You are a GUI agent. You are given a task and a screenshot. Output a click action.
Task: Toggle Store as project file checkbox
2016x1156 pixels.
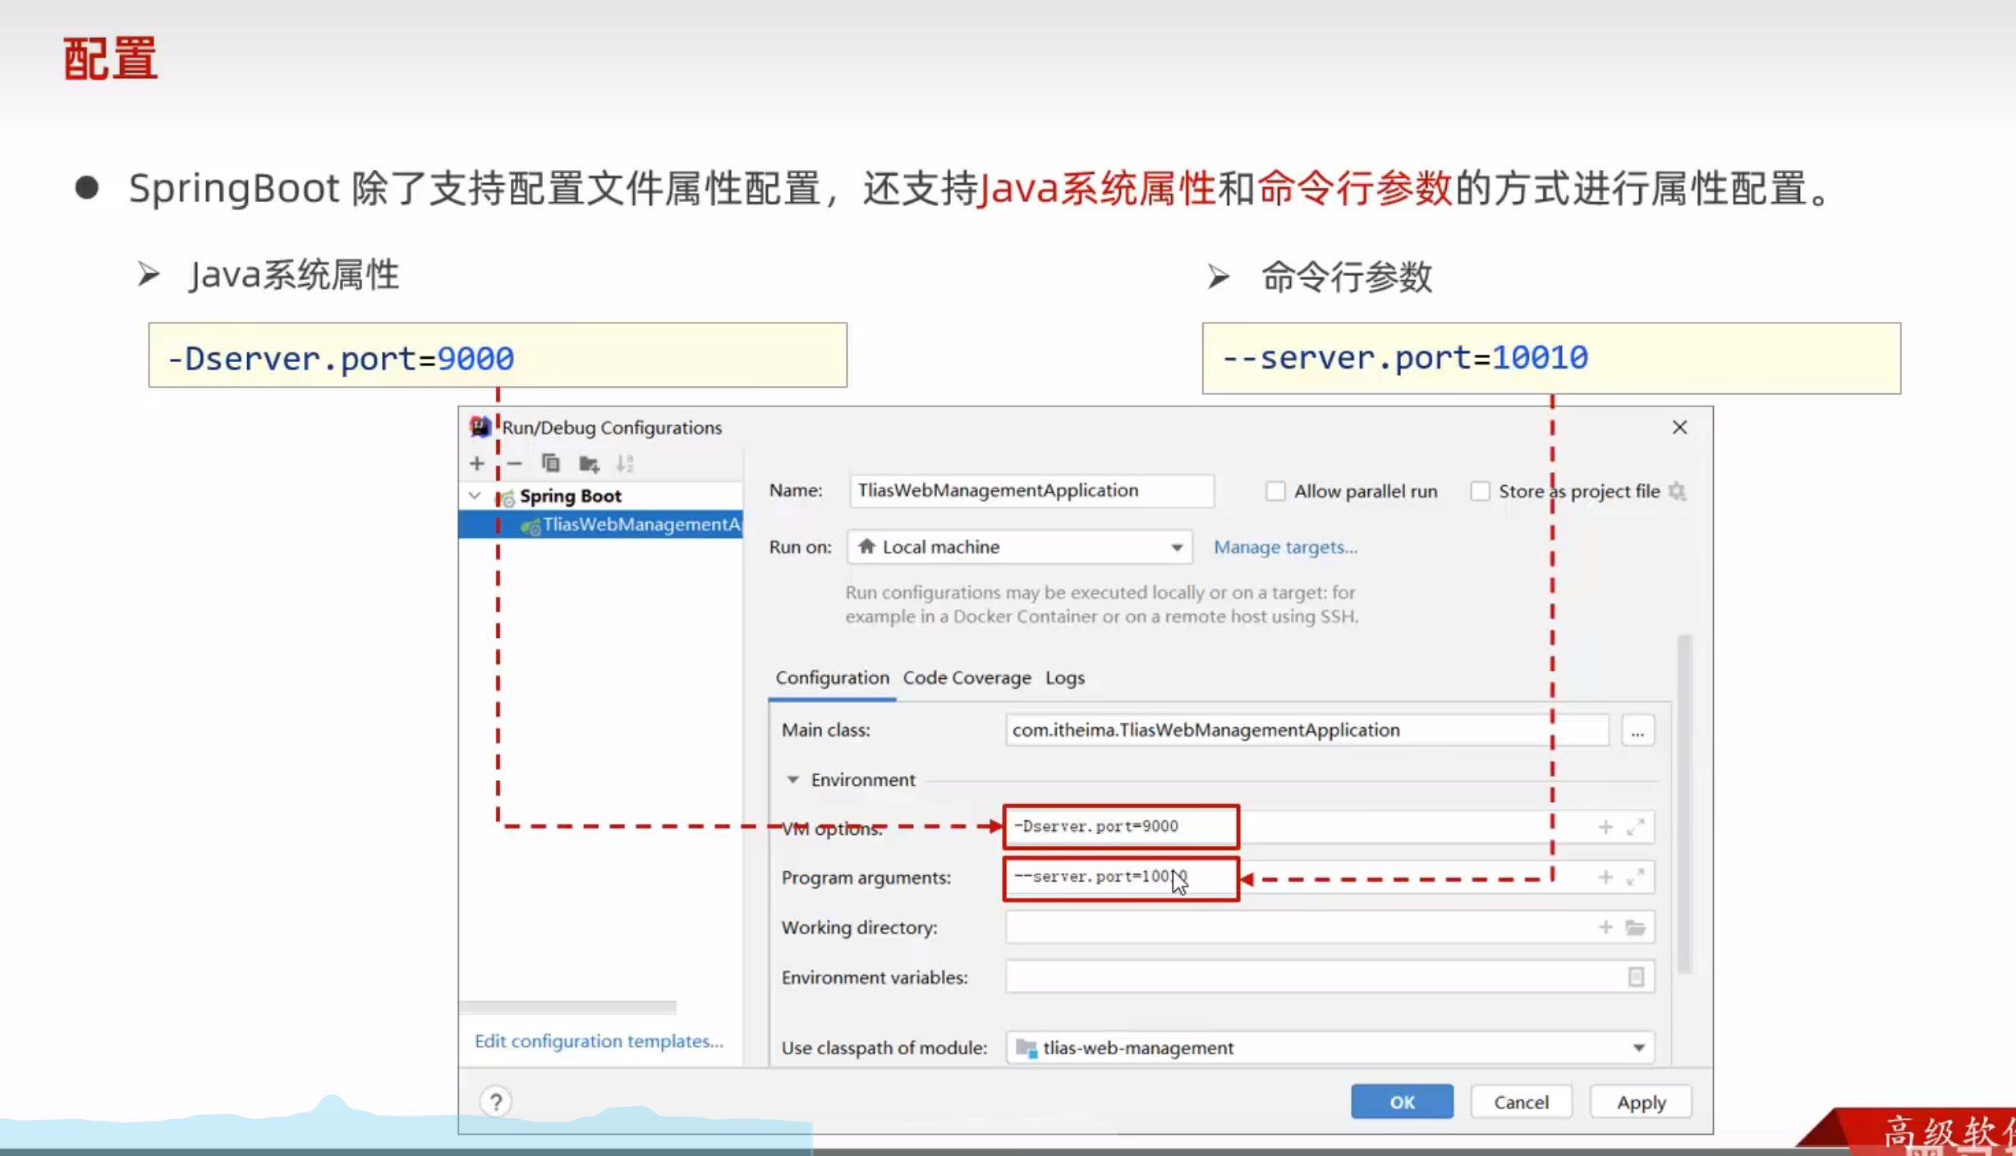(x=1479, y=492)
